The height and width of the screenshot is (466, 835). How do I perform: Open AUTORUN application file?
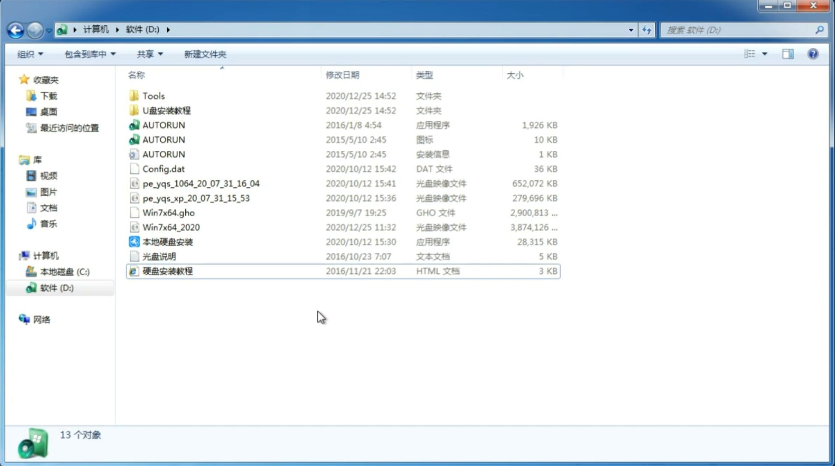(163, 125)
